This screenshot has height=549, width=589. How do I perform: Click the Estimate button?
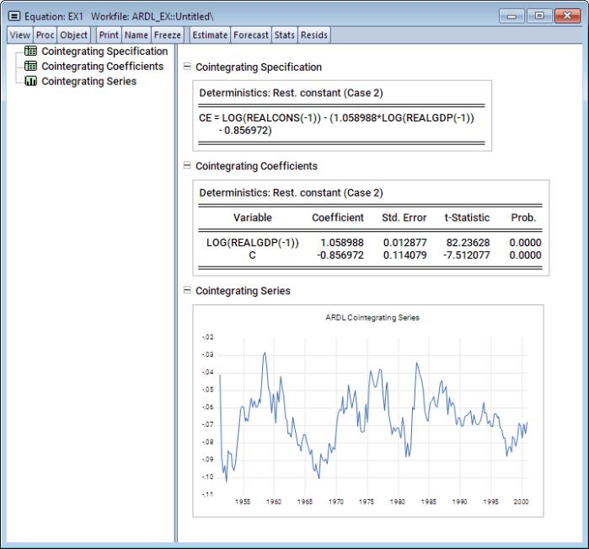click(x=210, y=35)
